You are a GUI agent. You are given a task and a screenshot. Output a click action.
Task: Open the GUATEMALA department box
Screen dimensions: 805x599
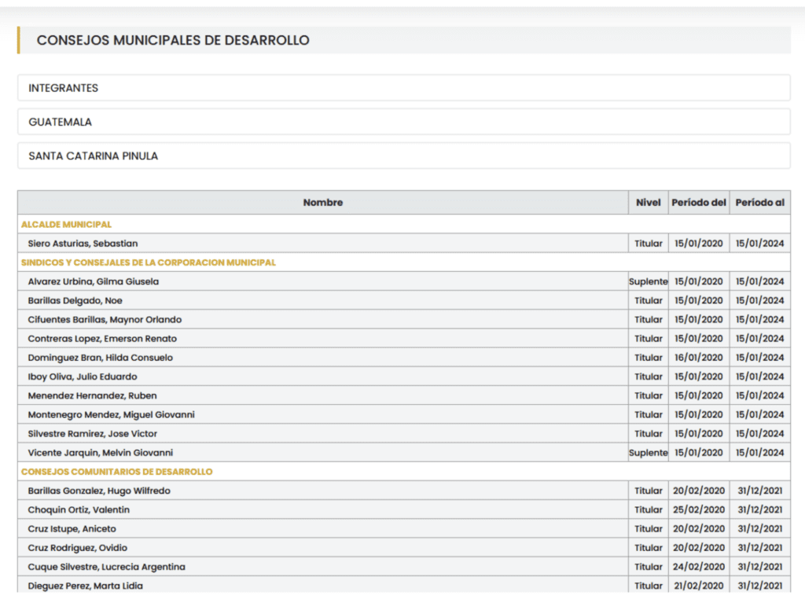(403, 122)
